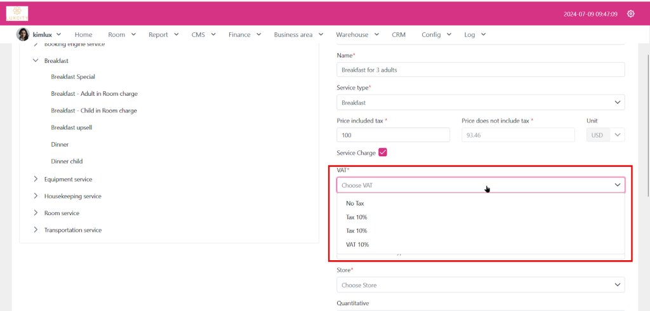Go to the CRM page

(x=399, y=35)
